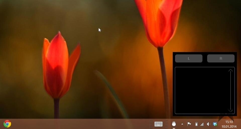241x129 pixels.
Task: Click the scroll down arrow on touchpad strip
Action: pyautogui.click(x=230, y=111)
